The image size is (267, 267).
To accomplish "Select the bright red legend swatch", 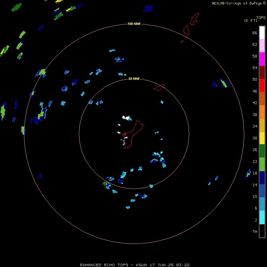I will tap(262, 85).
